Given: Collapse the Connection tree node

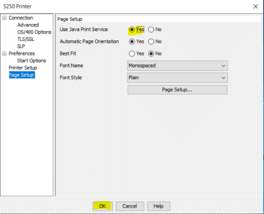Looking at the screenshot, I should pyautogui.click(x=4, y=18).
